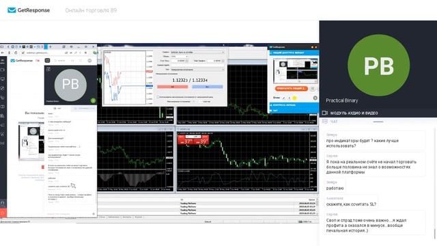Click the large green PB presenter avatar
Screen dimensions: 437x246
tap(378, 66)
